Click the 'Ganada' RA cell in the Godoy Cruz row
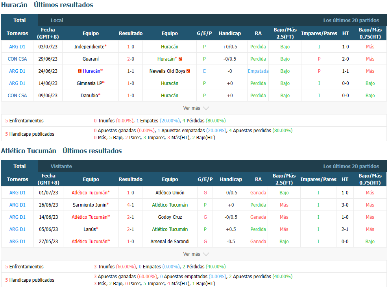Screen dimensions: 390x290 click(x=258, y=217)
